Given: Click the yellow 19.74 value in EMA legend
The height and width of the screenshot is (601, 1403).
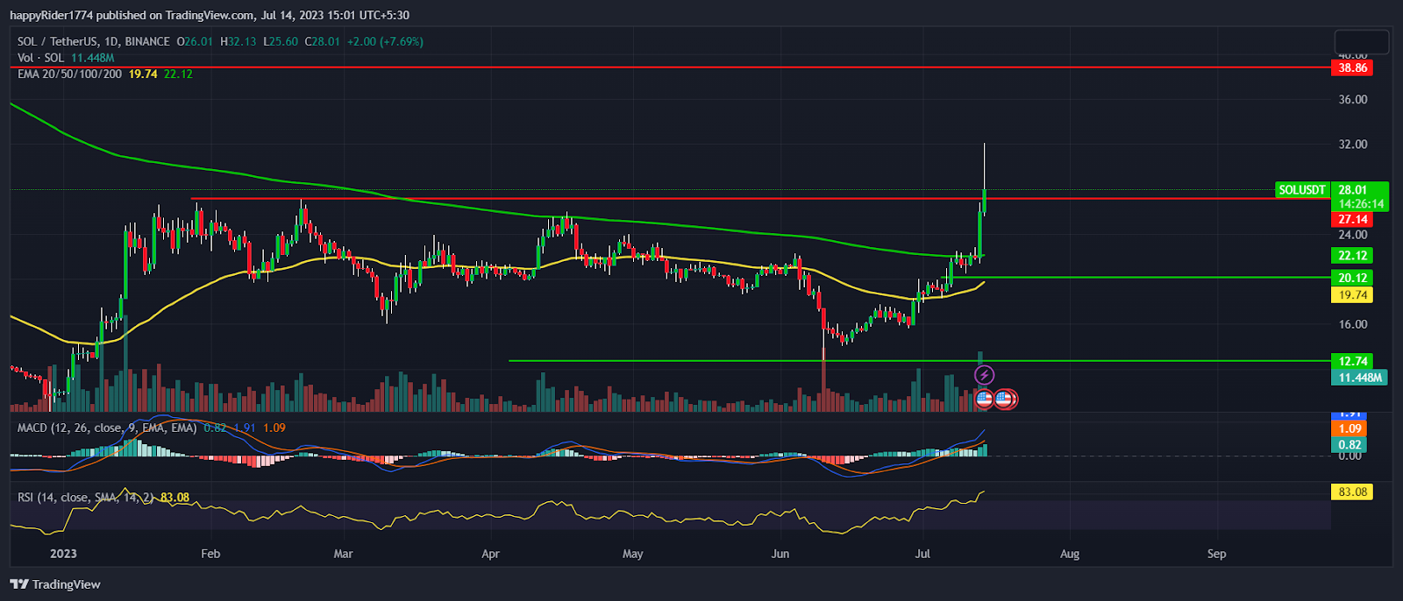Looking at the screenshot, I should tap(143, 74).
